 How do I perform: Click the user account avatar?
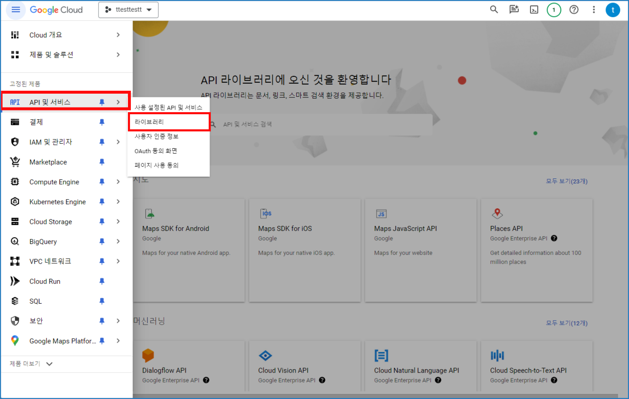[x=613, y=10]
